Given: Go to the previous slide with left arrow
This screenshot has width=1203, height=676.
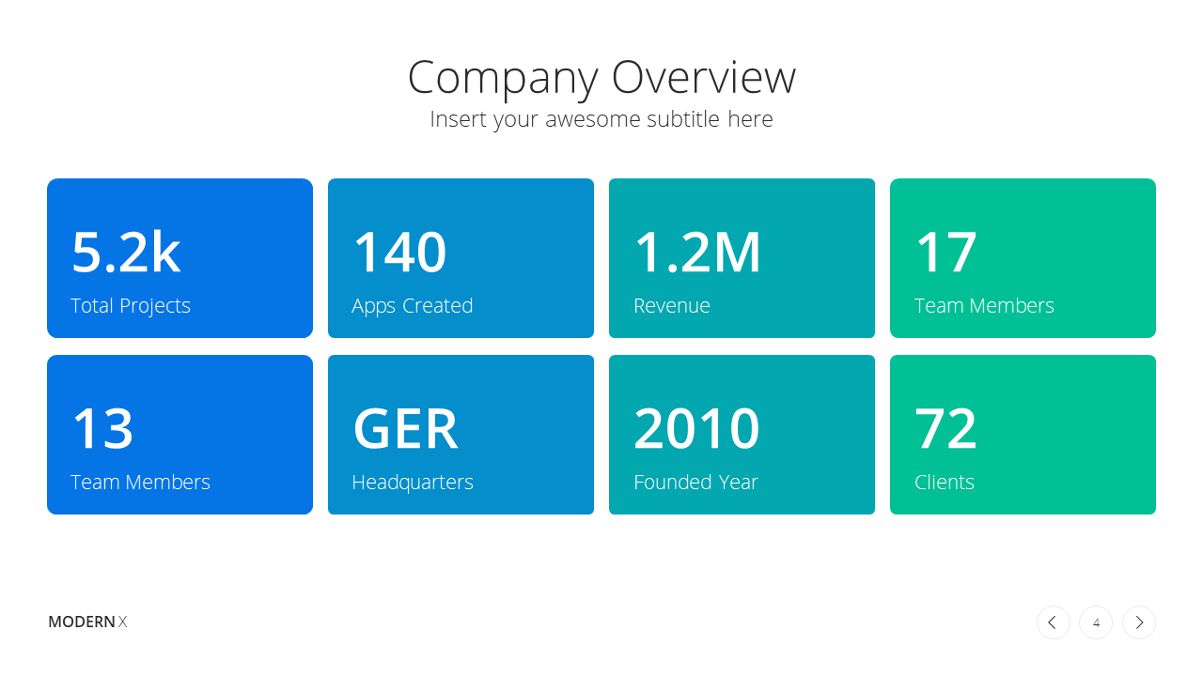Looking at the screenshot, I should pyautogui.click(x=1053, y=622).
